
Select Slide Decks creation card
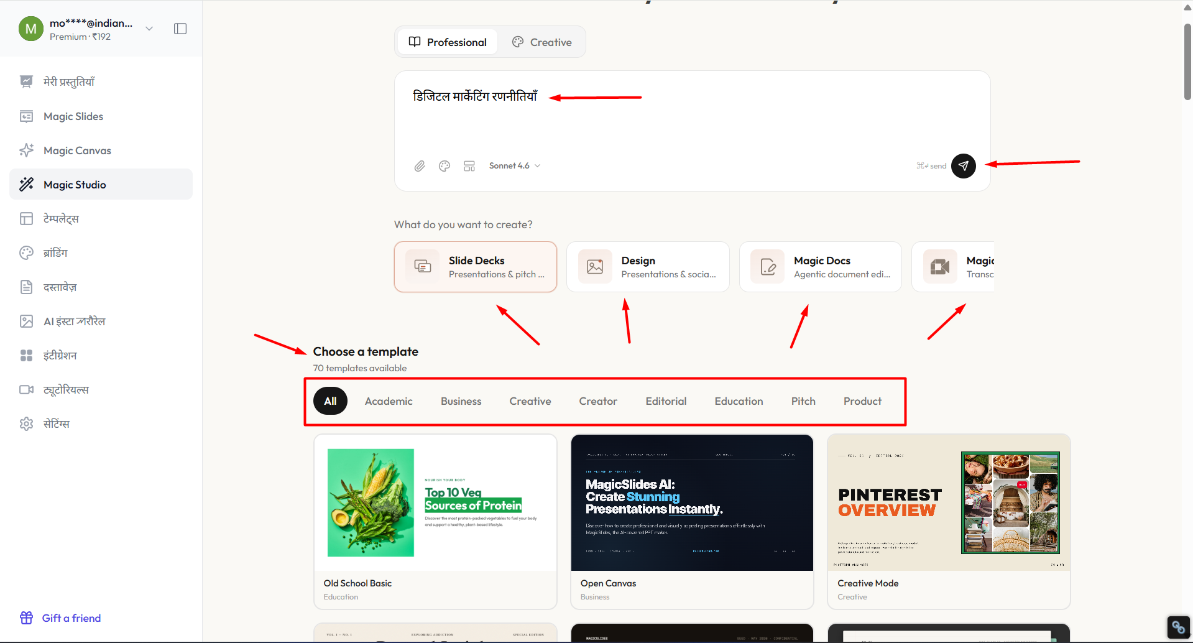476,267
